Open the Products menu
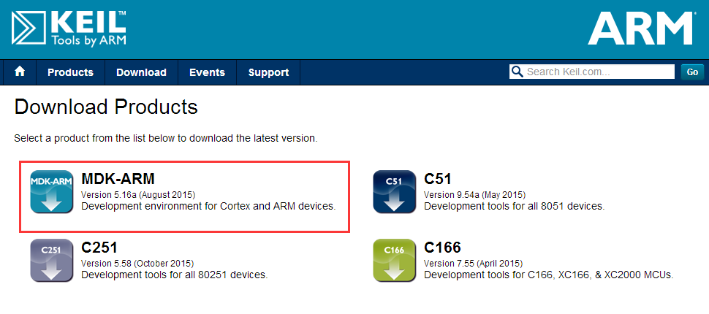 point(71,72)
